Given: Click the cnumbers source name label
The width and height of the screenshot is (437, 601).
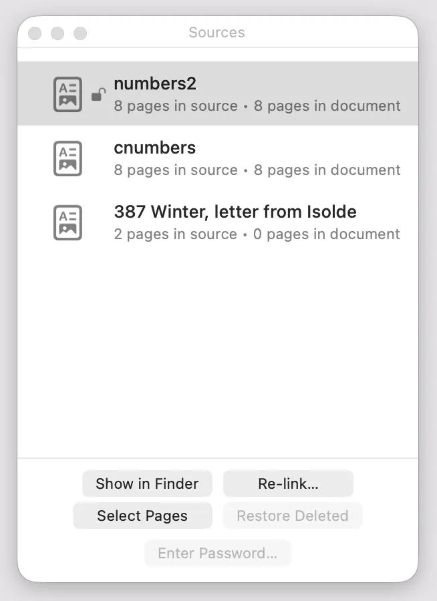Looking at the screenshot, I should pos(154,148).
